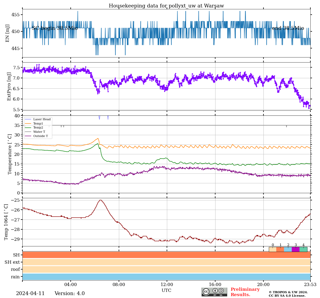The height and width of the screenshot is (298, 320).
Task: Click the Water T legend entry
Action: [x=35, y=132]
